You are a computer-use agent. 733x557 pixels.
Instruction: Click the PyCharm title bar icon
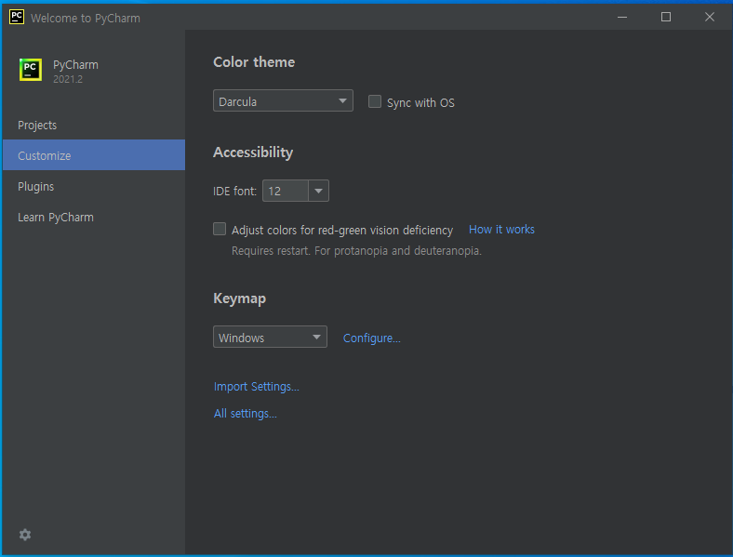pos(17,18)
